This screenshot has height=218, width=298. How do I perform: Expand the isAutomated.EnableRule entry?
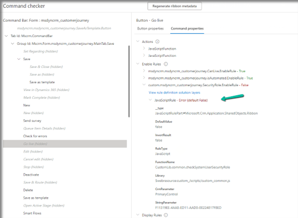coord(144,78)
